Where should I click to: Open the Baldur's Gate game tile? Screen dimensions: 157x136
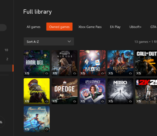pos(121,63)
